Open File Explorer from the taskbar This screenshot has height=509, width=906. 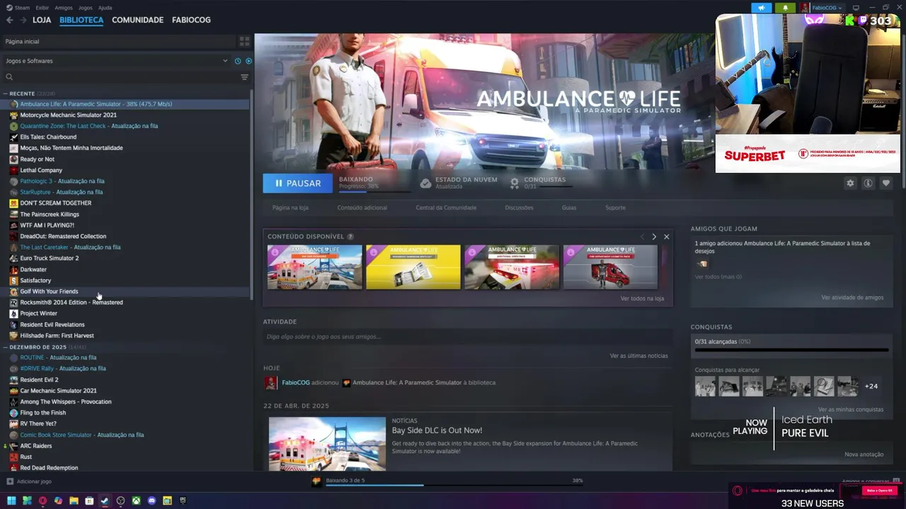tap(74, 501)
